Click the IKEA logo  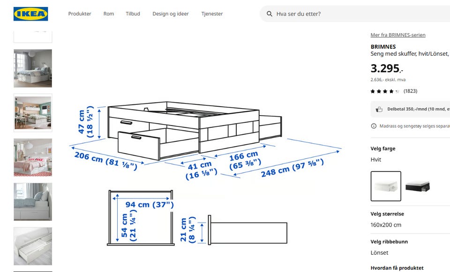click(x=30, y=14)
